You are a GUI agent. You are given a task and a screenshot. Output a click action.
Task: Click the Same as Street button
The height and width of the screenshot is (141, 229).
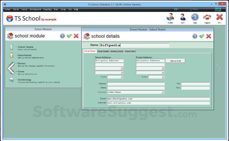pyautogui.click(x=175, y=61)
